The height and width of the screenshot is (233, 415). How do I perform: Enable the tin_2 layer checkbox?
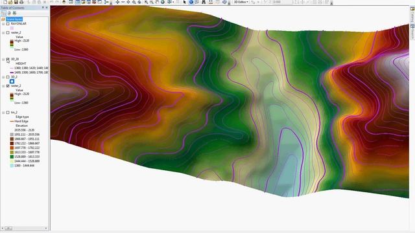tap(8, 113)
